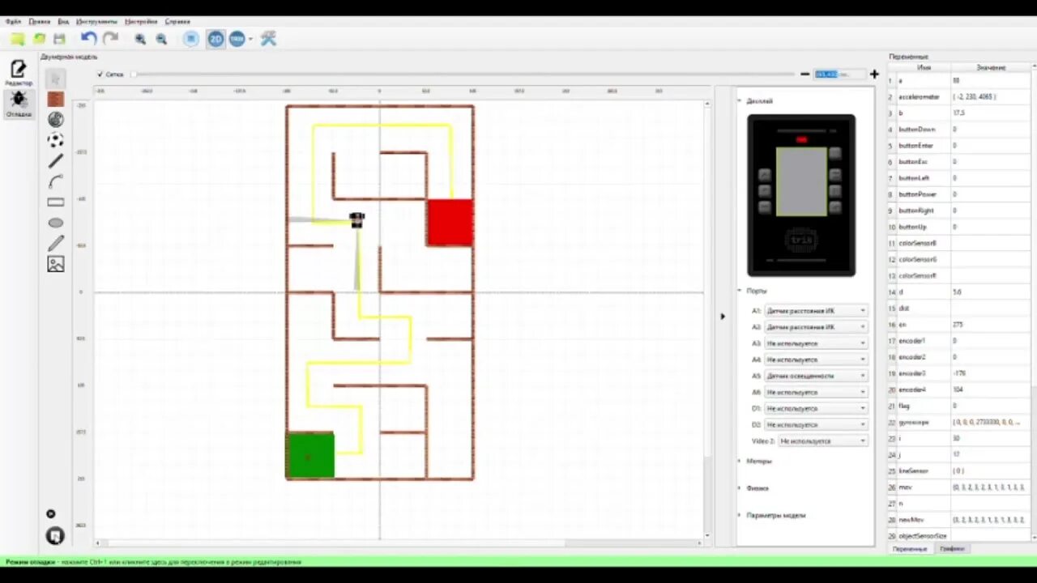This screenshot has height=583, width=1037.
Task: Increase zoom with plus button
Action: coord(874,74)
